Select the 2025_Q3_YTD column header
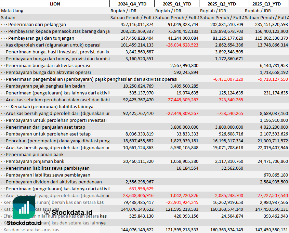 pyautogui.click(x=266, y=4)
